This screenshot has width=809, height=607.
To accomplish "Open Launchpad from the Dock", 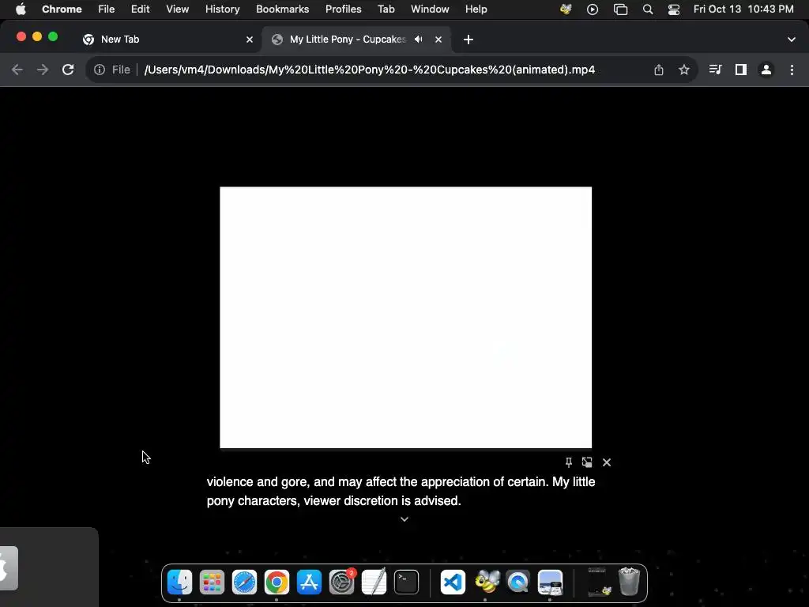I will 212,582.
